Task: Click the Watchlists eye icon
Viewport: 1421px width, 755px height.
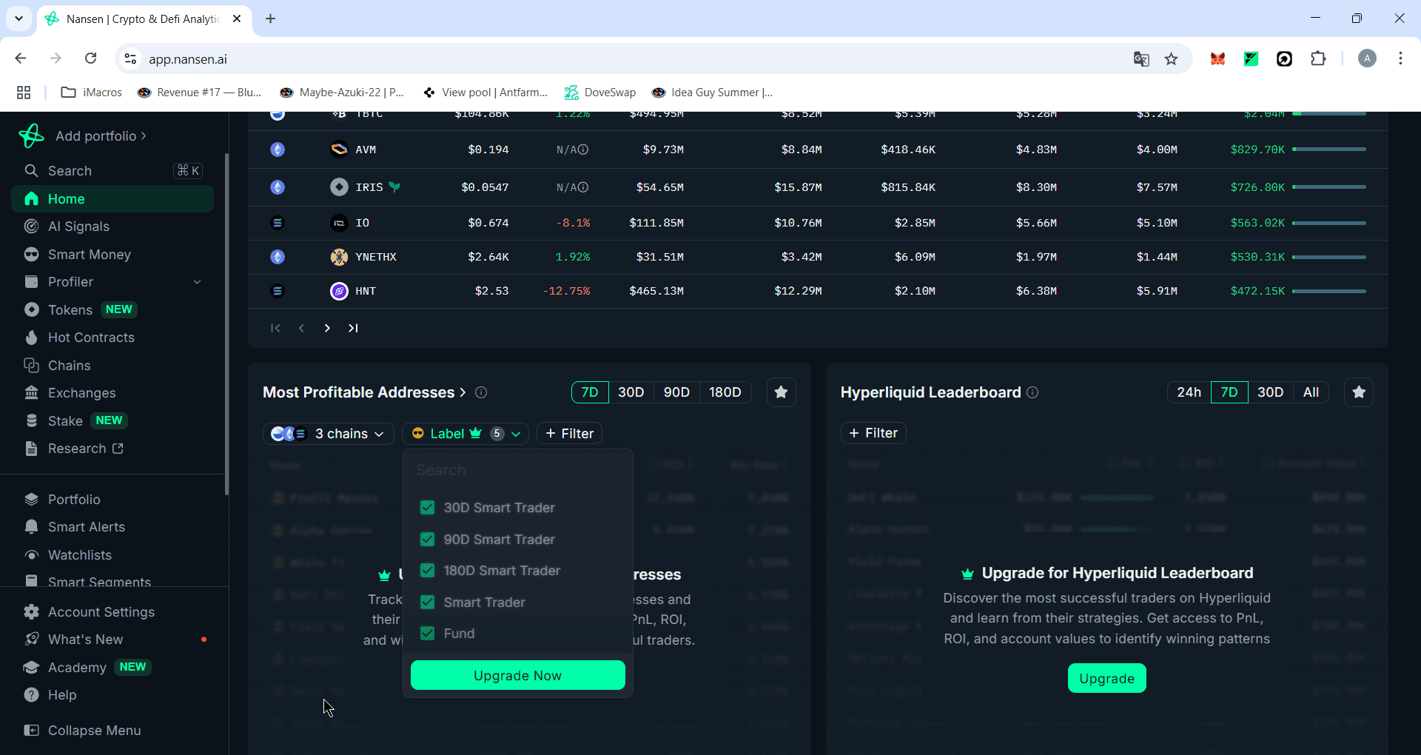Action: (x=31, y=555)
